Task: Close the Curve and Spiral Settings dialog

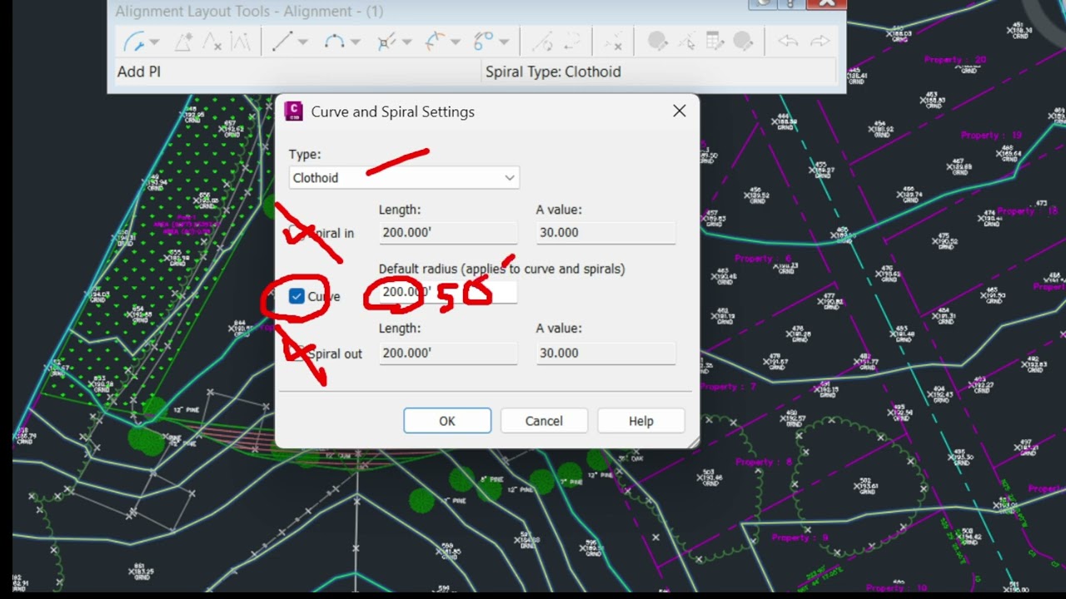Action: click(x=680, y=111)
